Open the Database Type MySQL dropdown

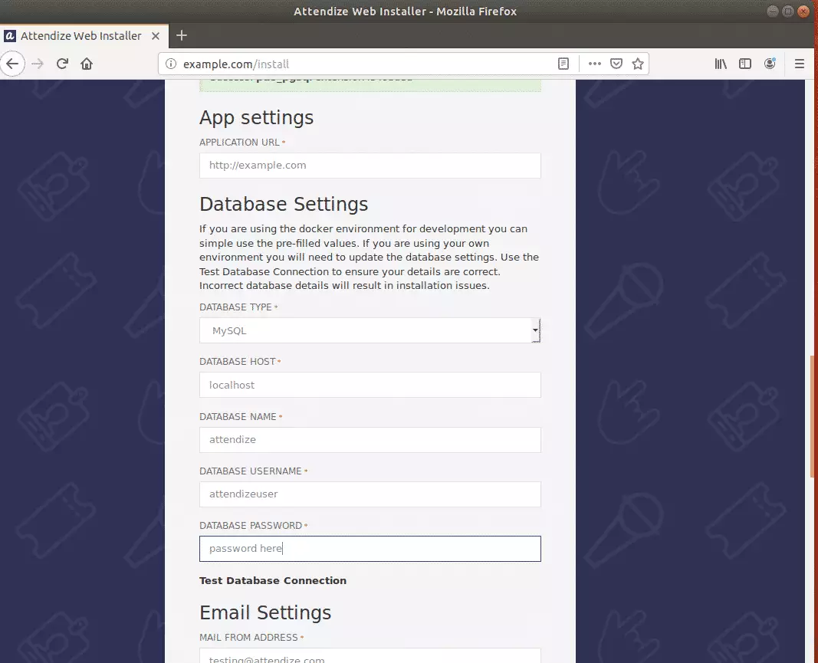370,330
